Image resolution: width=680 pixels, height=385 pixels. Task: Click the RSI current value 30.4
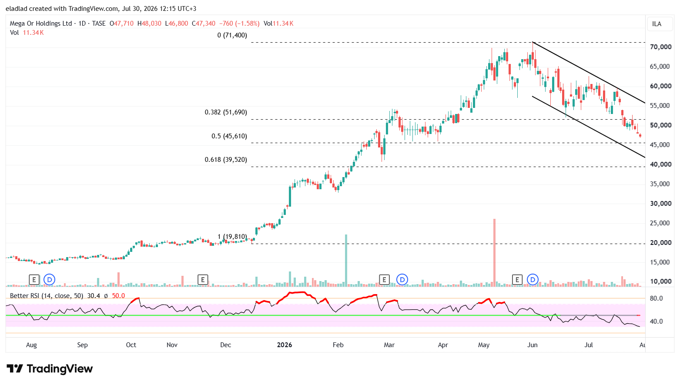[x=94, y=296]
